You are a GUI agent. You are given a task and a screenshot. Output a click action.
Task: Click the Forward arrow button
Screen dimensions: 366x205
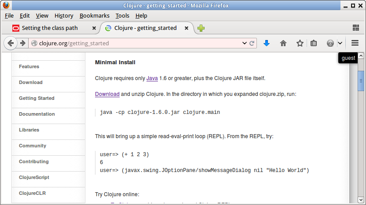click(x=22, y=43)
